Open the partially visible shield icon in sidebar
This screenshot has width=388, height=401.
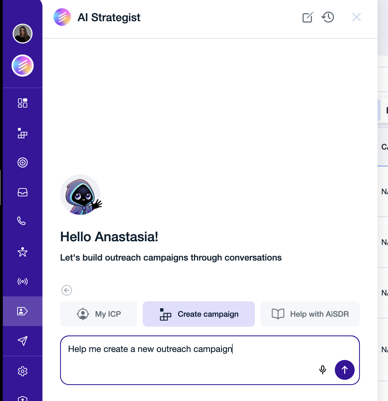[23, 398]
